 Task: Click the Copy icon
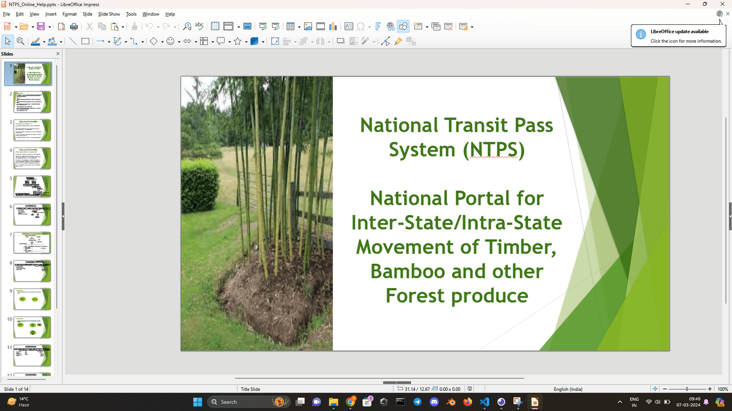[102, 26]
